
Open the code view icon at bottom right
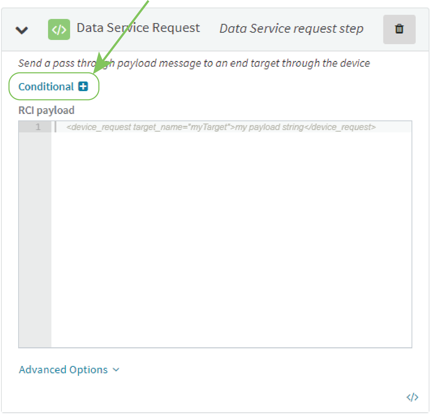412,397
